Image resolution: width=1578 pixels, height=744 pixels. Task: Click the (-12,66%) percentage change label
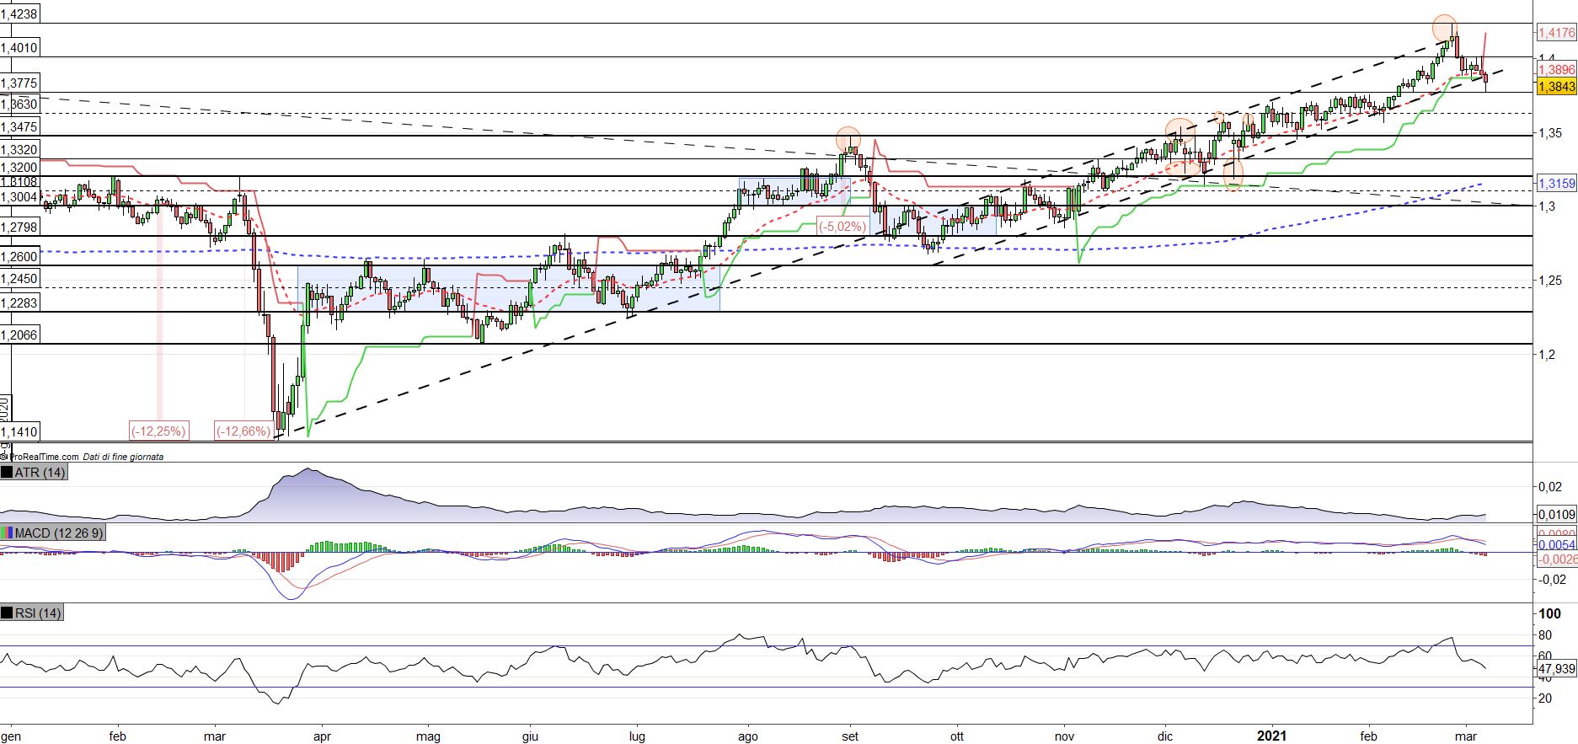pos(243,431)
